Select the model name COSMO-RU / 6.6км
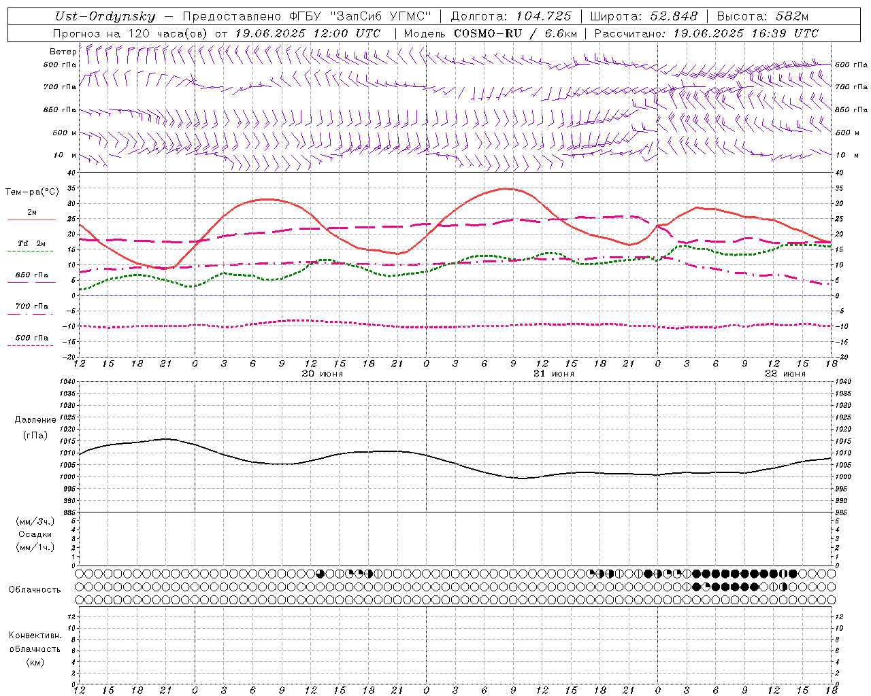Viewport: 871px width, 696px height. coord(515,33)
